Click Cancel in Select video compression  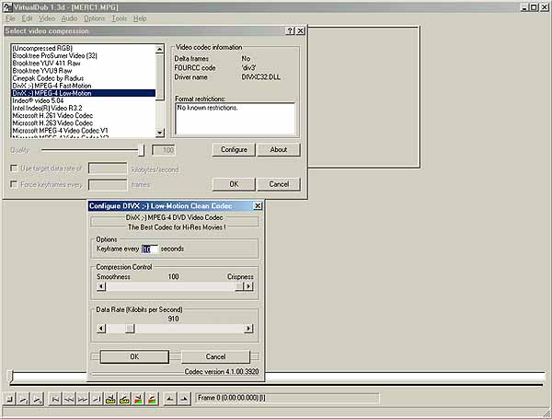(279, 184)
